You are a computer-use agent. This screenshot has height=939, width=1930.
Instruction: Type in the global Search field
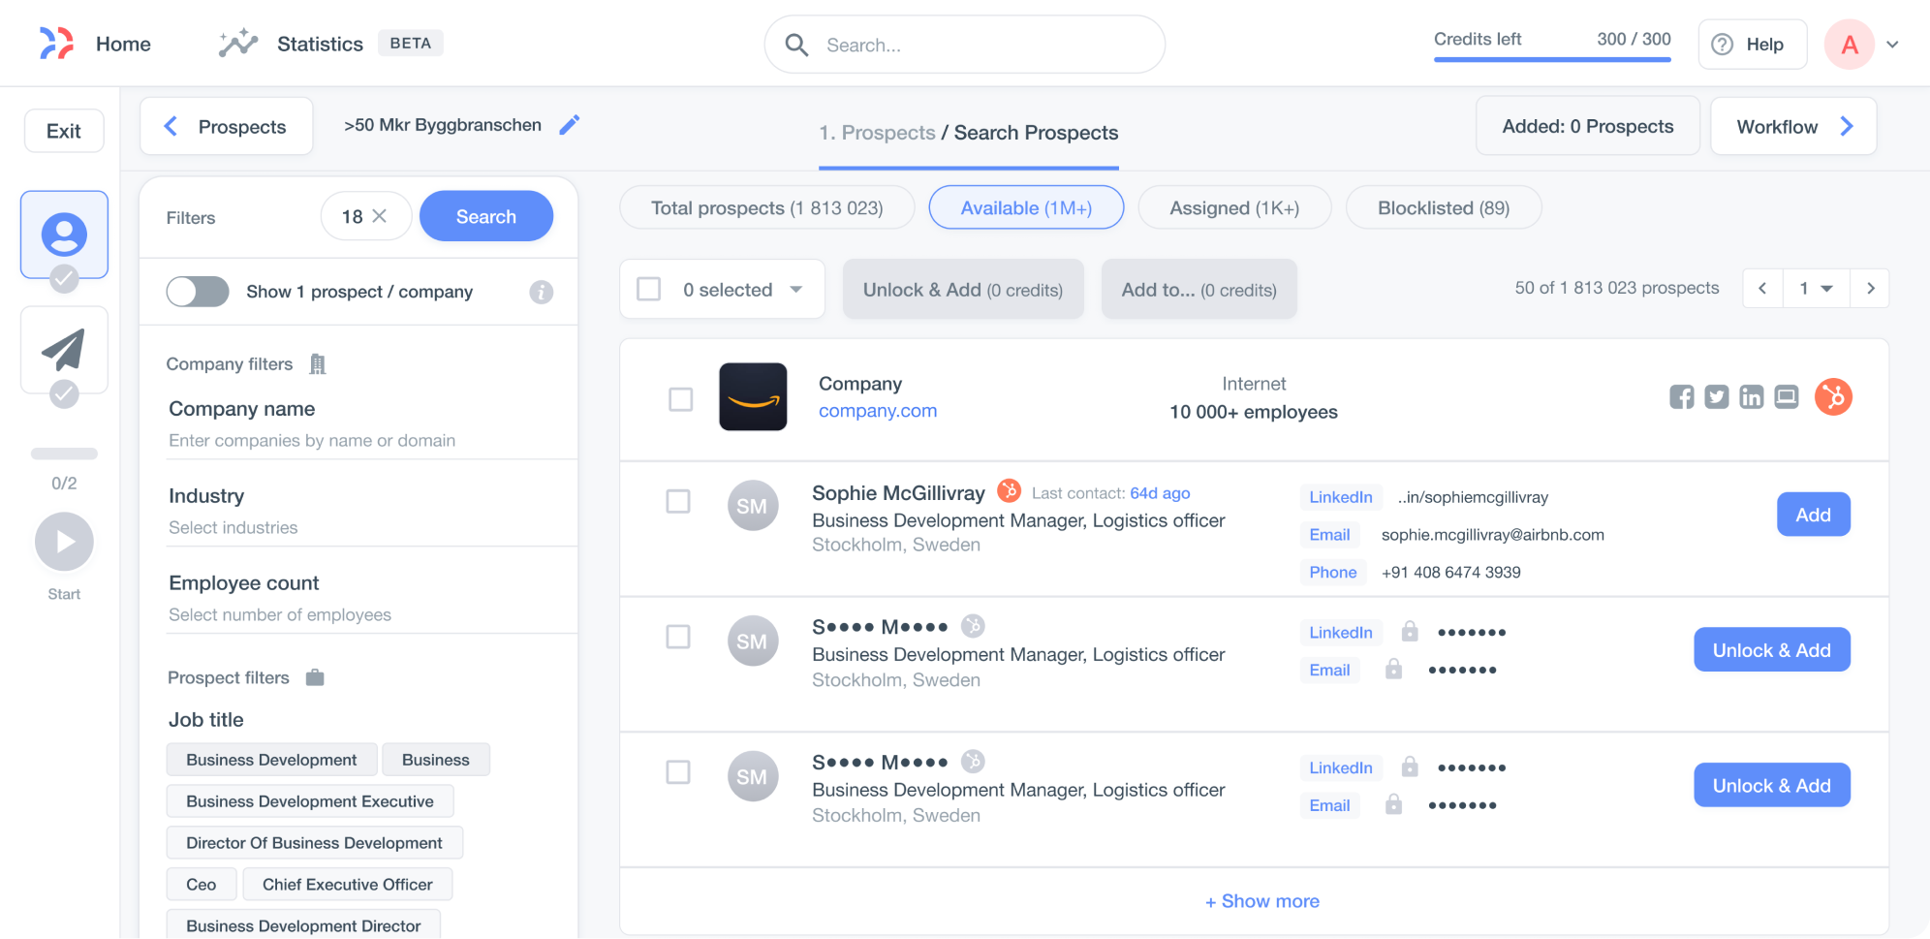964,44
